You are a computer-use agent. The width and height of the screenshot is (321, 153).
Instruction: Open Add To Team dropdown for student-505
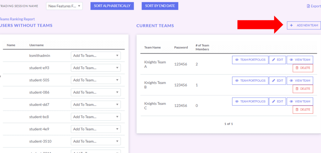96,80
